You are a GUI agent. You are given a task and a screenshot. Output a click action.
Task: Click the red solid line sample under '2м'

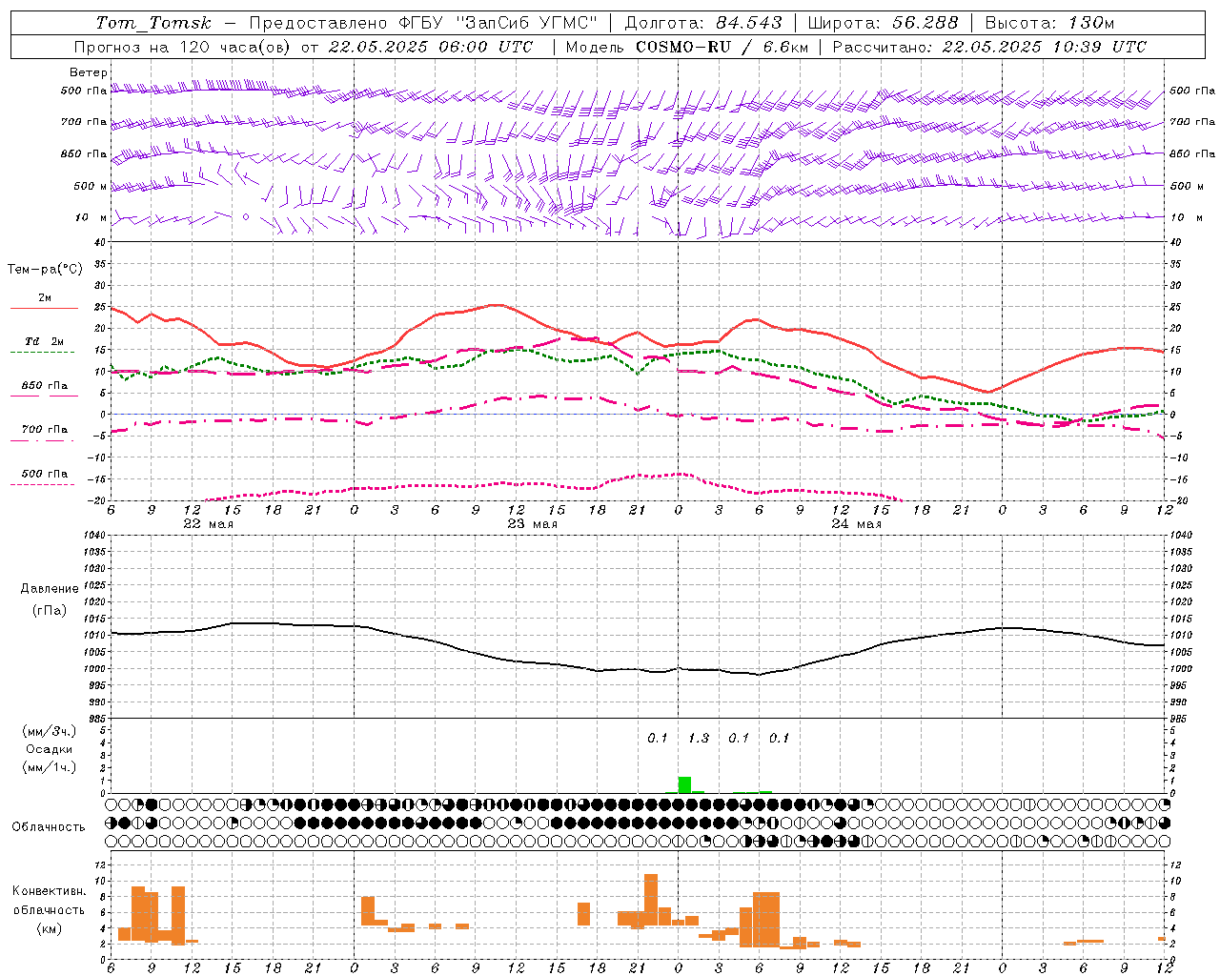[x=44, y=308]
